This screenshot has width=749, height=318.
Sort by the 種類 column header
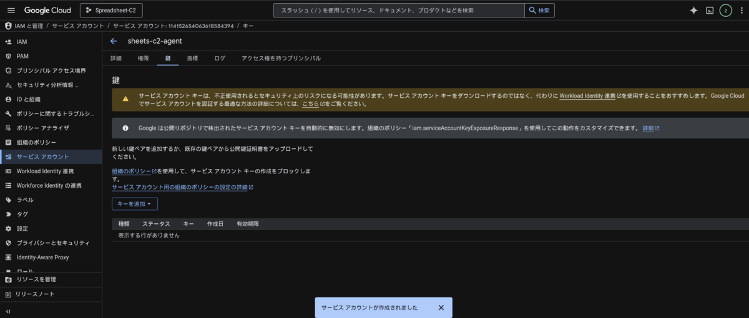(124, 224)
